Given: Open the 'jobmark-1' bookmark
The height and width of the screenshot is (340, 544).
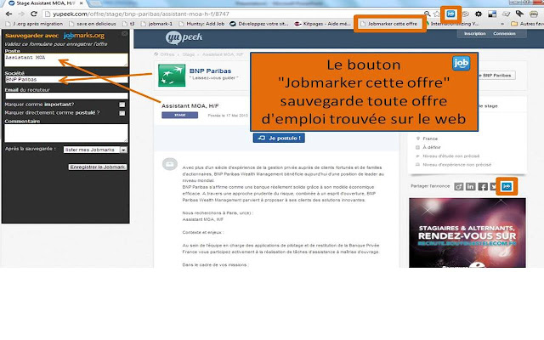Looking at the screenshot, I should [156, 24].
